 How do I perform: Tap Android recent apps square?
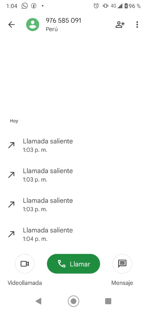point(108,301)
